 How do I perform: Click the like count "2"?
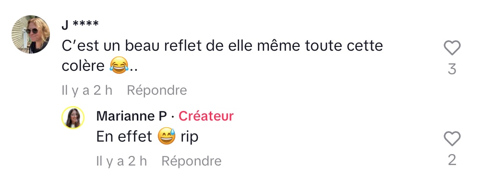point(452,160)
